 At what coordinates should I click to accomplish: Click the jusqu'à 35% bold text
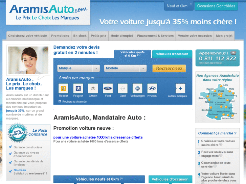tap(15, 111)
